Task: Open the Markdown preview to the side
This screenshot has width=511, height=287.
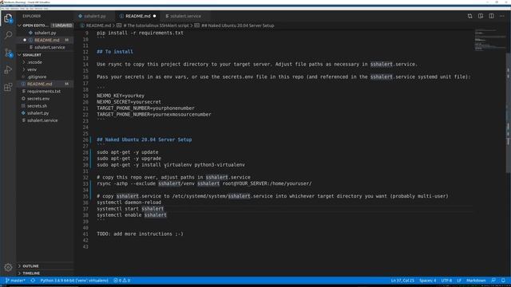Action: [x=481, y=16]
